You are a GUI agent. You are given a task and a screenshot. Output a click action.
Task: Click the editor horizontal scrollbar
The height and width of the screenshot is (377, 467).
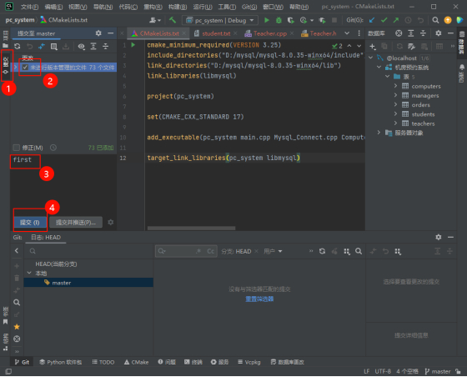point(191,228)
